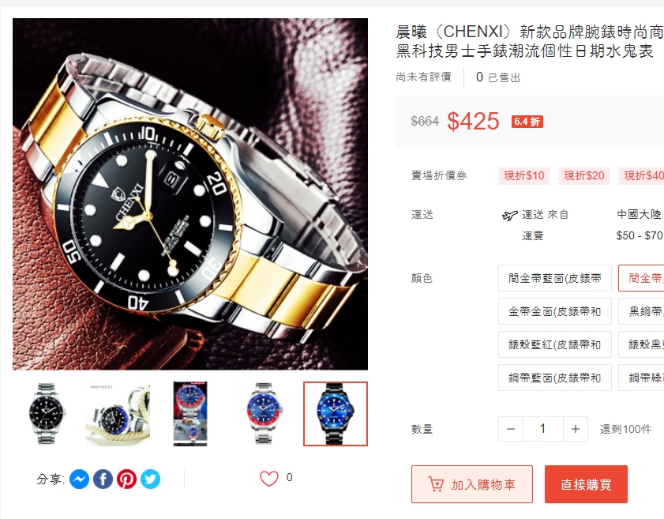The width and height of the screenshot is (664, 519).
Task: Share the product on Twitter
Action: tap(150, 480)
